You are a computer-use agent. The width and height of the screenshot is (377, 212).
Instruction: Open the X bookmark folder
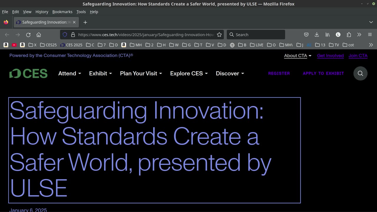(32, 45)
